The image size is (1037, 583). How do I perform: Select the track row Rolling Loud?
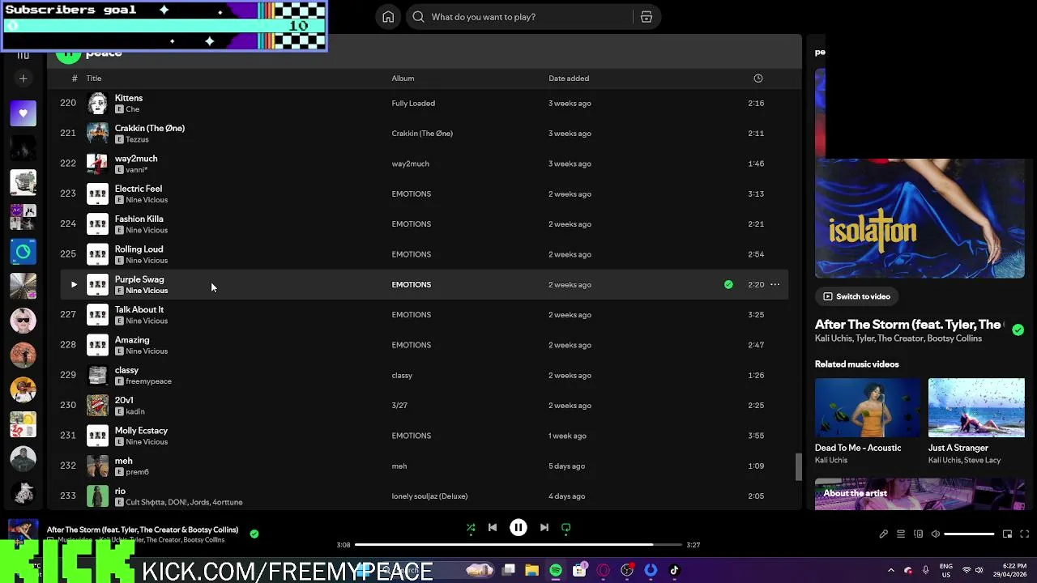(425, 254)
